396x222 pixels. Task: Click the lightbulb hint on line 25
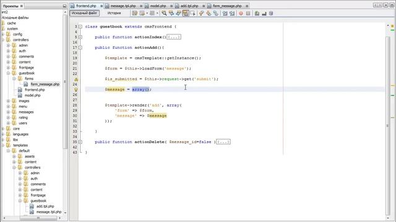click(75, 89)
